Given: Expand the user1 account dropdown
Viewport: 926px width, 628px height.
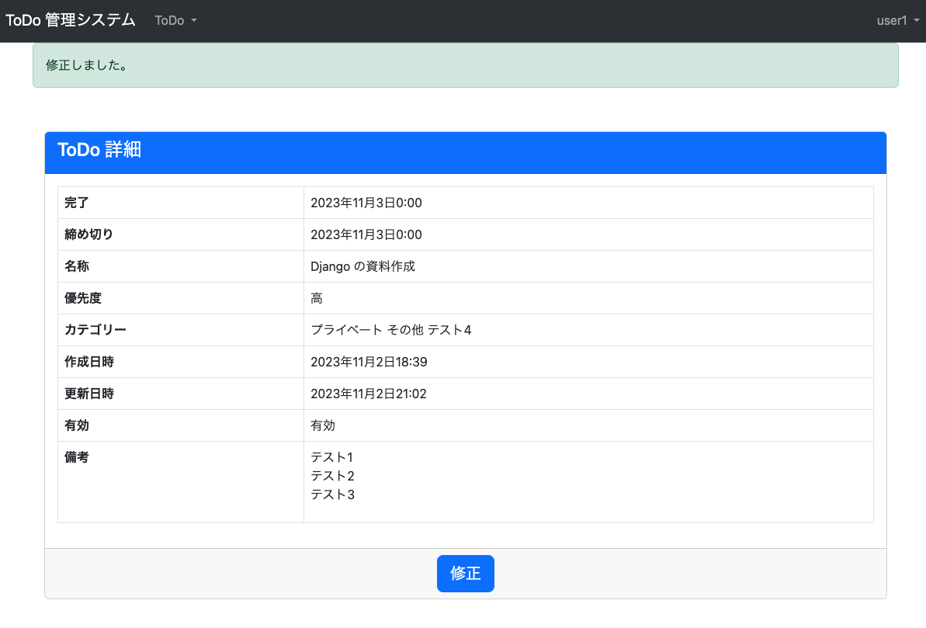Looking at the screenshot, I should click(x=897, y=21).
